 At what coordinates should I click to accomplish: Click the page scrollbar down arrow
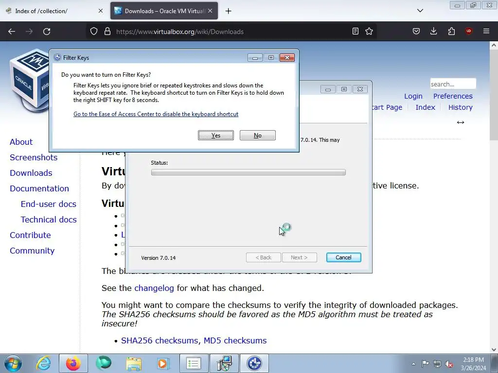(494, 350)
